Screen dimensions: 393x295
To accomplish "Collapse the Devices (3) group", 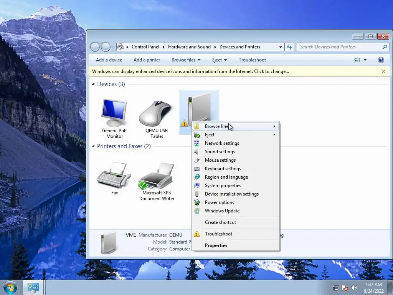I will [x=94, y=84].
